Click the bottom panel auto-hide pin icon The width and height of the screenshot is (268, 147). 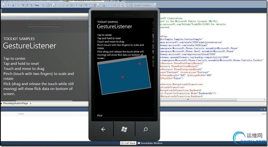coord(265,109)
